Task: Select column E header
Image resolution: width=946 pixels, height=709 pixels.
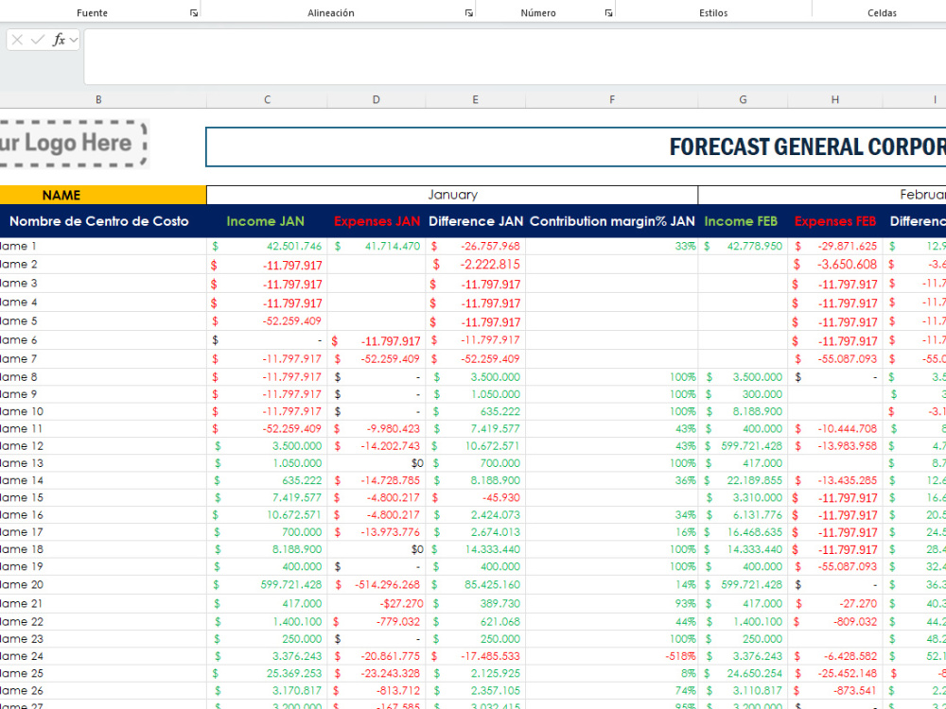Action: coord(476,99)
